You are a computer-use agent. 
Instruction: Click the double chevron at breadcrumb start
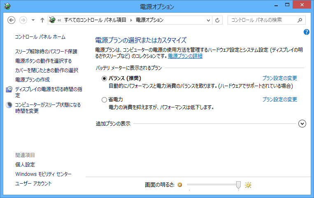[x=59, y=20]
